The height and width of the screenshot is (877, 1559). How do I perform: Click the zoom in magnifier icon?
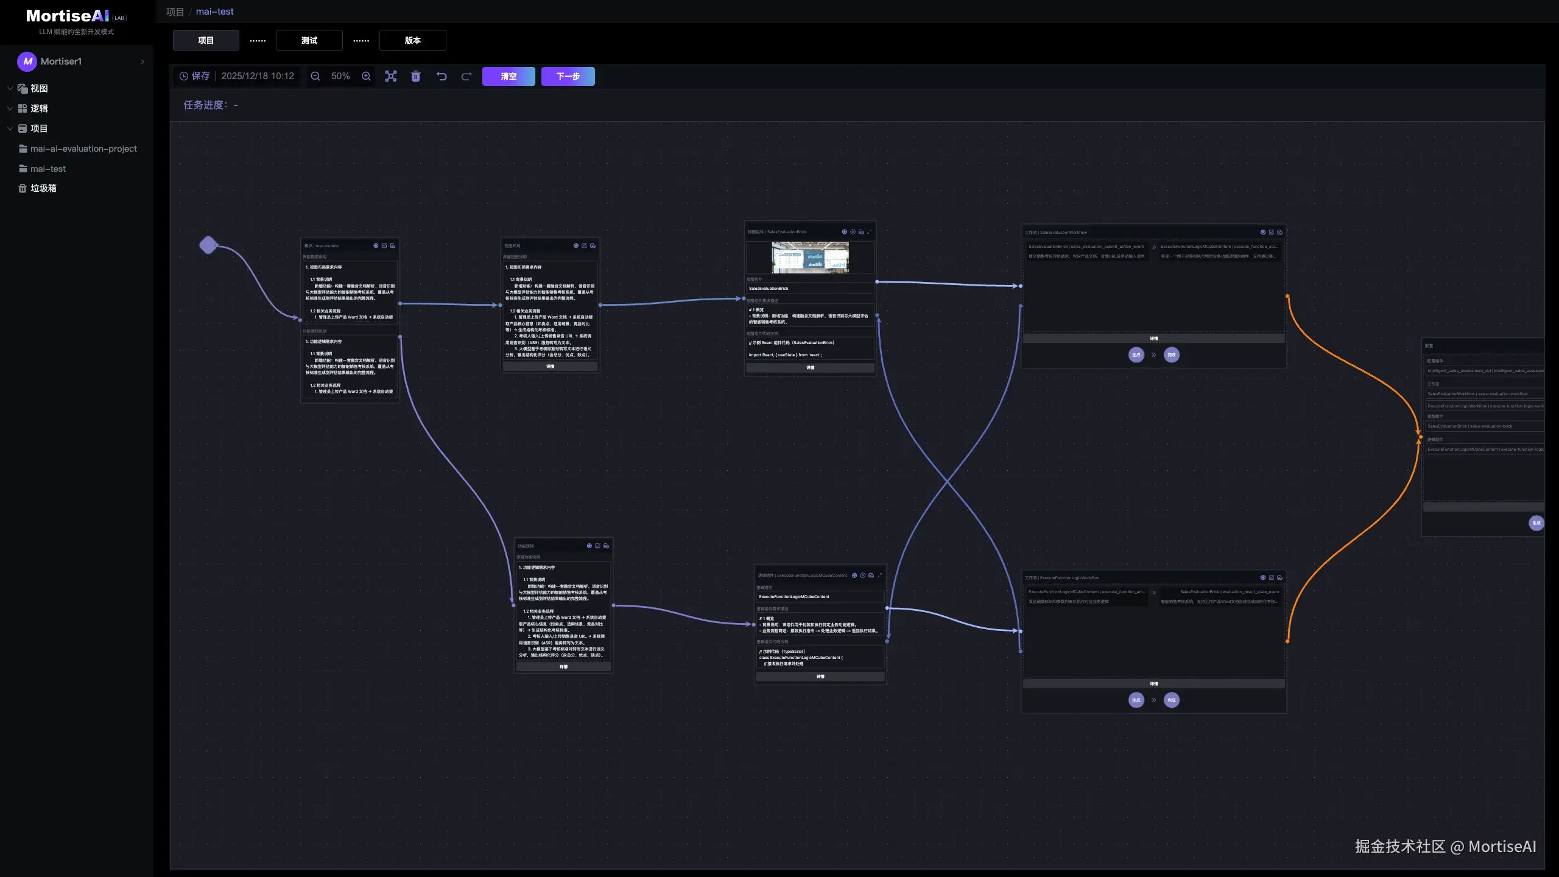click(366, 76)
